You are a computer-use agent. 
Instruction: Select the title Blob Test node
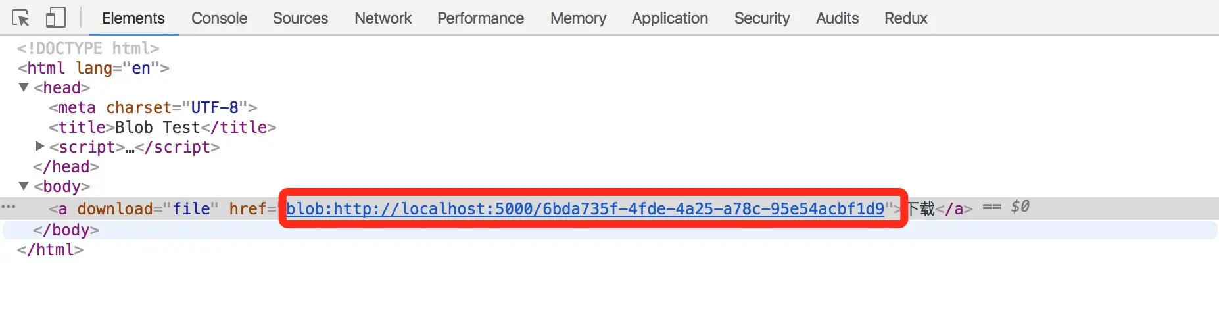[x=162, y=127]
